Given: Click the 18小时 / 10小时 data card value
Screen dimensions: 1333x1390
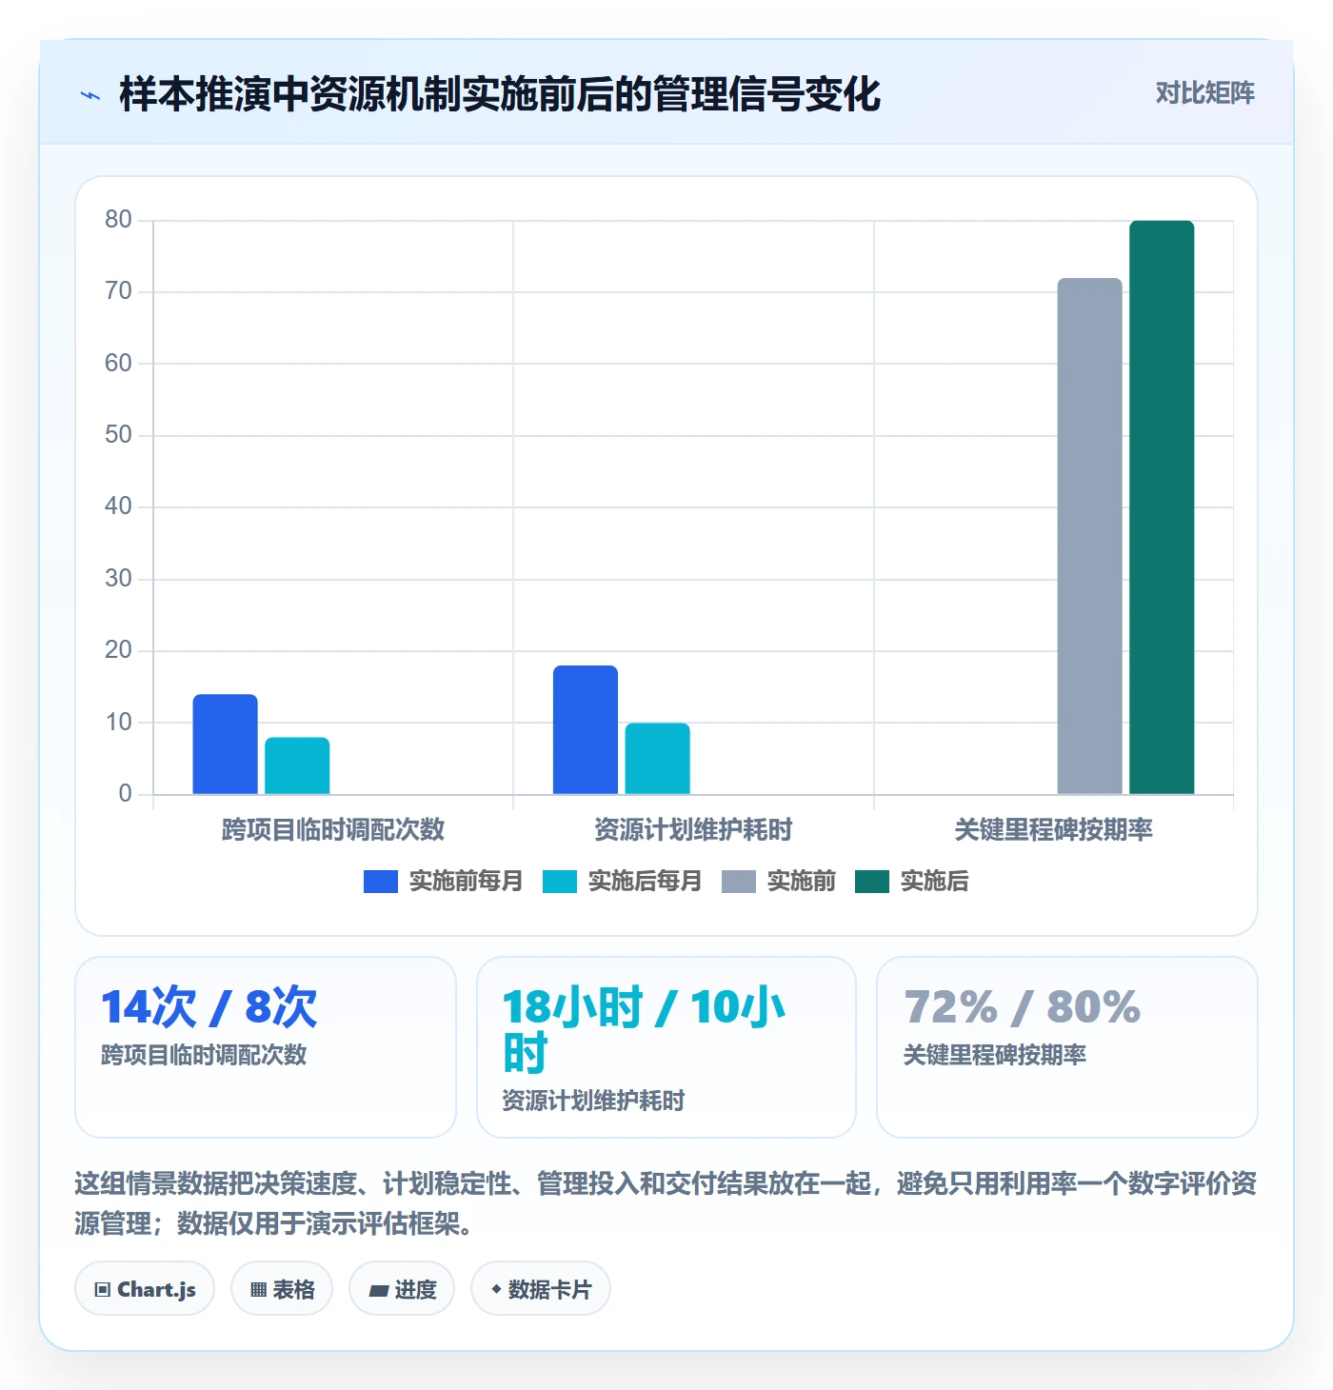Looking at the screenshot, I should click(x=645, y=1030).
